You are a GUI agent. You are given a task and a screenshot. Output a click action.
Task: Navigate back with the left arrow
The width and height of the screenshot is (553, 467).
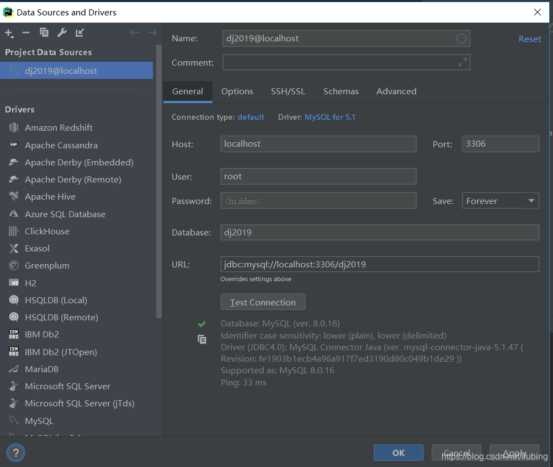pyautogui.click(x=134, y=33)
